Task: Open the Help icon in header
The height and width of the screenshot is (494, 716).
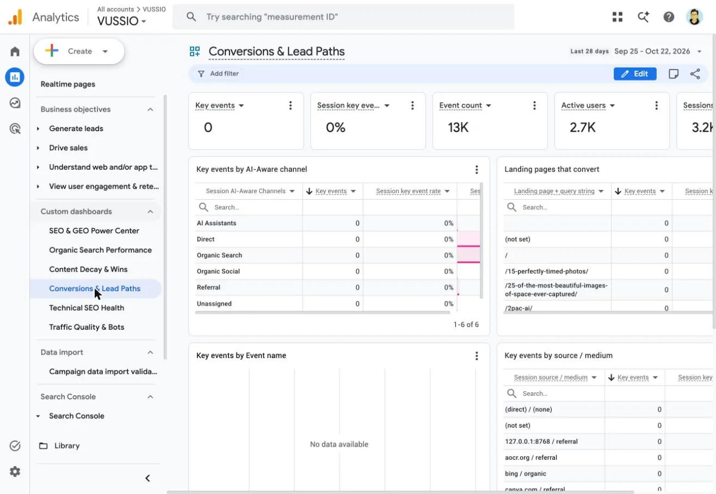Action: click(x=669, y=17)
